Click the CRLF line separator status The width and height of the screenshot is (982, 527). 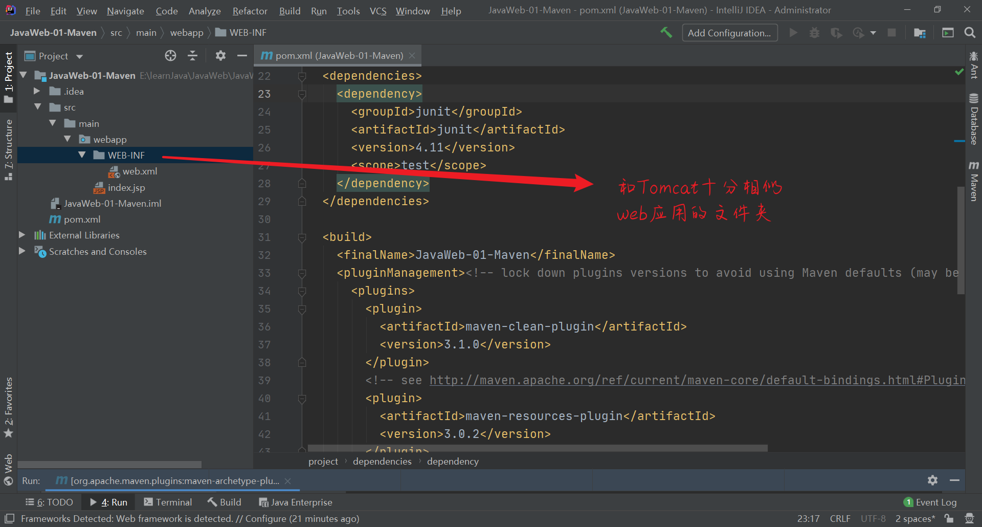840,518
